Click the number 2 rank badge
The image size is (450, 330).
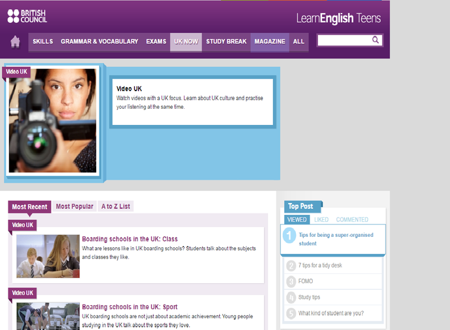[x=291, y=266]
